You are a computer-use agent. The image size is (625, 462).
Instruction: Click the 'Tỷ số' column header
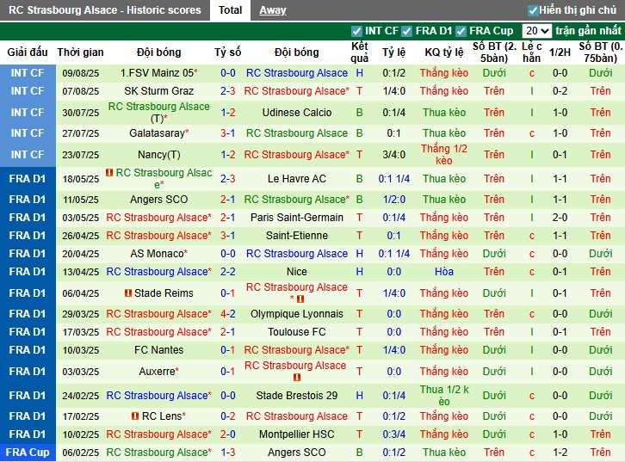[227, 52]
